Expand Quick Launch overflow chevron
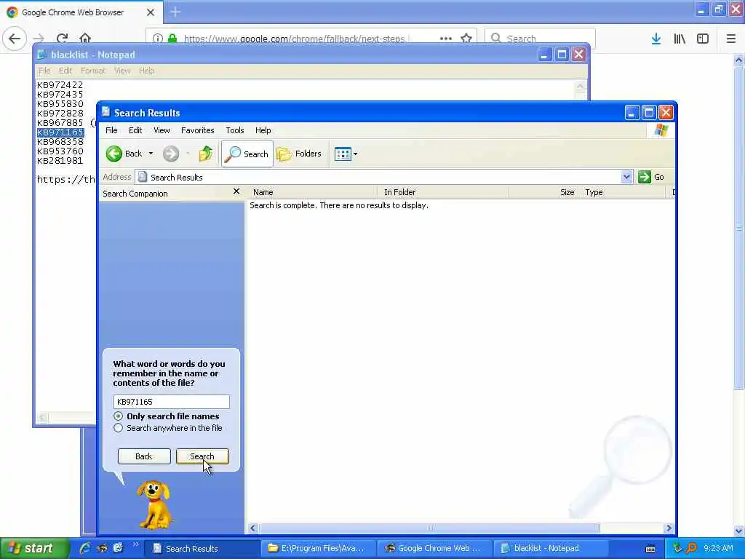The height and width of the screenshot is (559, 745). 135,544
